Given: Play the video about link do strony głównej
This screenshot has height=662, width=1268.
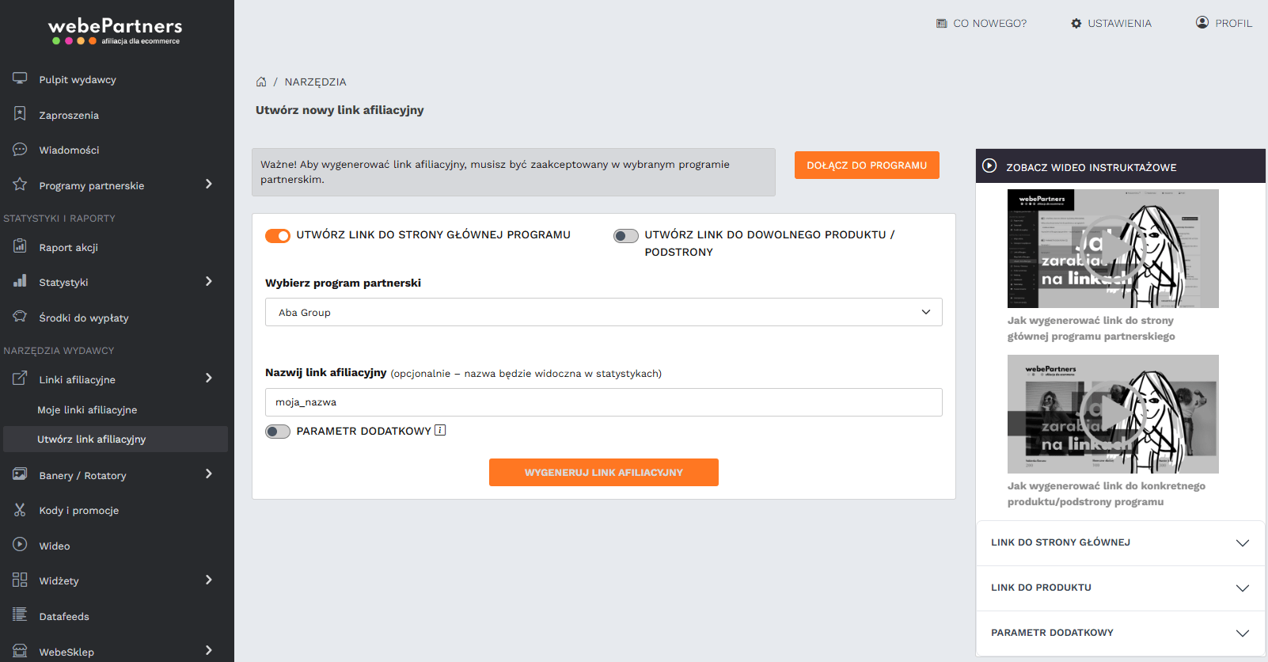Looking at the screenshot, I should 1113,249.
